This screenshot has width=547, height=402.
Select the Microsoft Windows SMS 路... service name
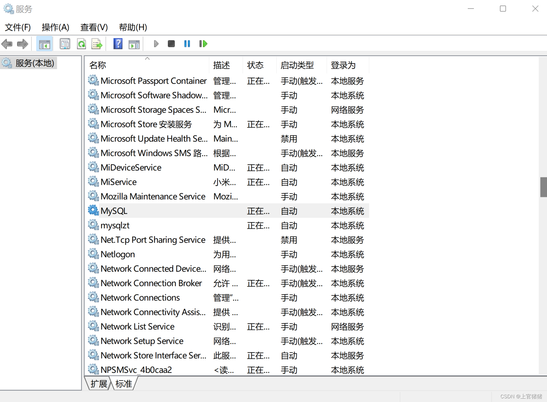click(x=154, y=153)
